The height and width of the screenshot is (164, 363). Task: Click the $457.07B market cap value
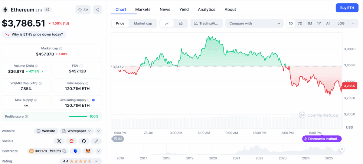[45, 54]
